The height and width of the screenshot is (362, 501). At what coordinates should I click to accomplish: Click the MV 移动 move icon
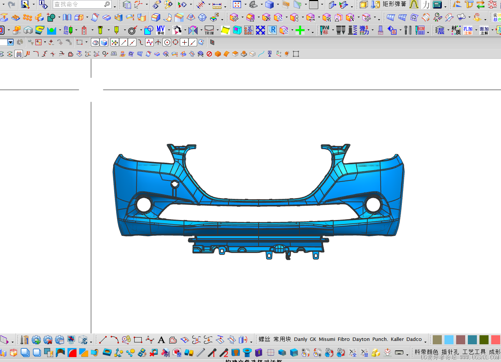point(161,30)
